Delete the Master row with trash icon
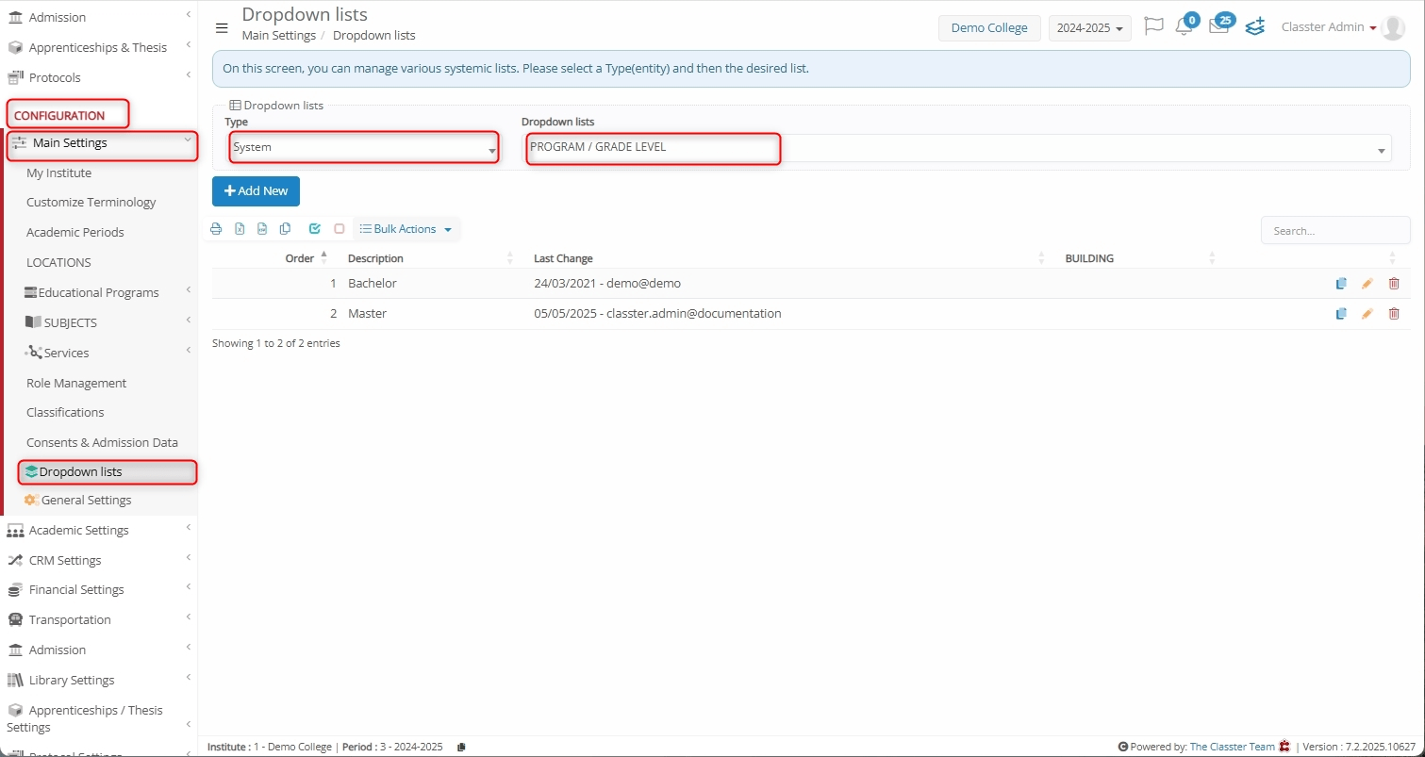The width and height of the screenshot is (1425, 757). (1394, 314)
